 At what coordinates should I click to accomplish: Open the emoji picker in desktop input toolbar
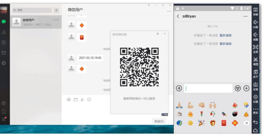click(x=69, y=100)
